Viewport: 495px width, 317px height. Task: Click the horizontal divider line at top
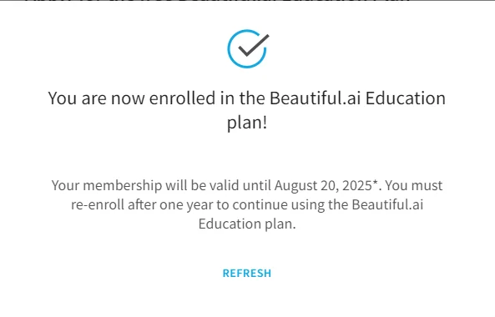(x=247, y=0)
